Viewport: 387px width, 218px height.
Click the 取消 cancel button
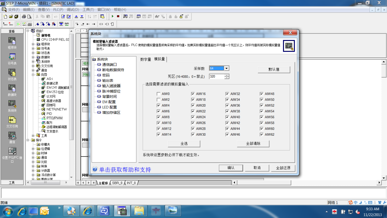[x=257, y=168]
